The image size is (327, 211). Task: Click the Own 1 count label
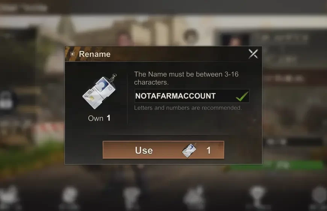click(99, 118)
